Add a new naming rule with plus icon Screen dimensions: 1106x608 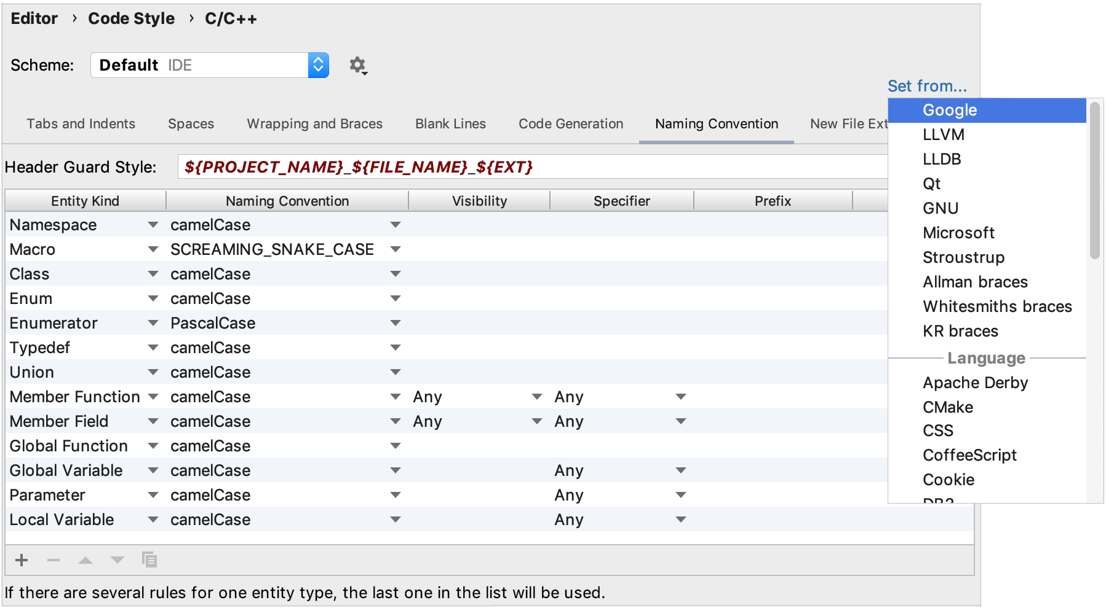(x=22, y=560)
